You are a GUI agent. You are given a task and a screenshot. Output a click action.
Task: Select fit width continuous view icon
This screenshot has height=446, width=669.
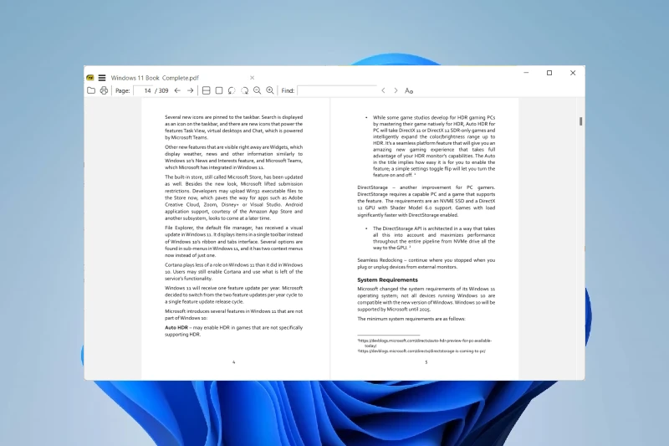pos(206,90)
